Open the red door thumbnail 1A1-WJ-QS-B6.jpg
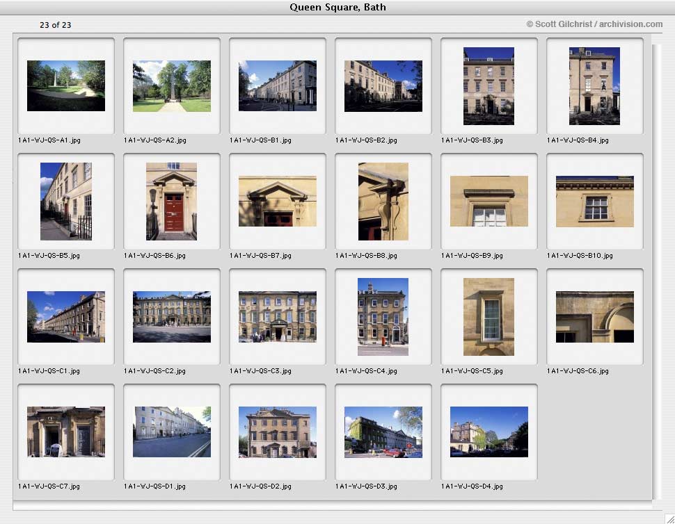 point(171,201)
